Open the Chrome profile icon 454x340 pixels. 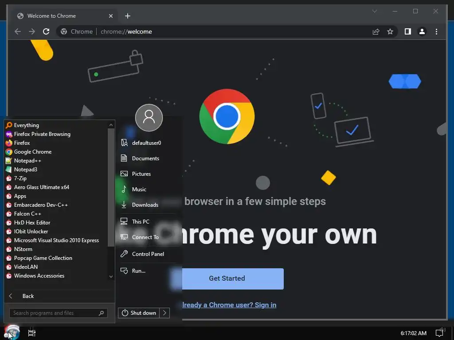click(422, 31)
